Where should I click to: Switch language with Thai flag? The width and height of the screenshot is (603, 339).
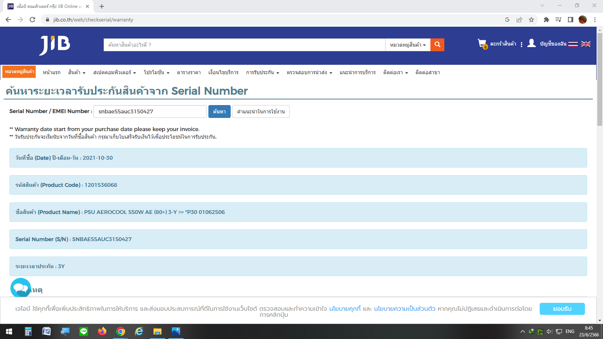573,44
